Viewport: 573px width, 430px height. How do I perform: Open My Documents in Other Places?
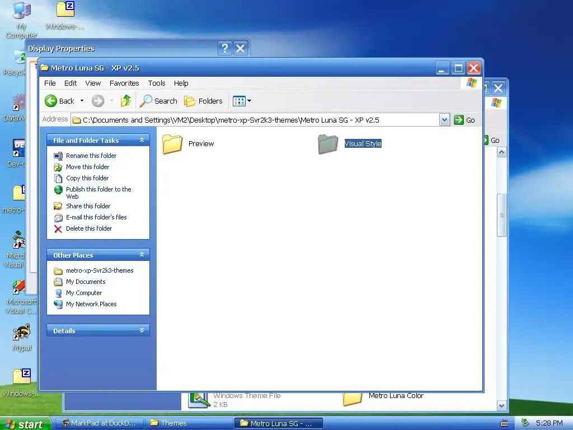tap(86, 282)
